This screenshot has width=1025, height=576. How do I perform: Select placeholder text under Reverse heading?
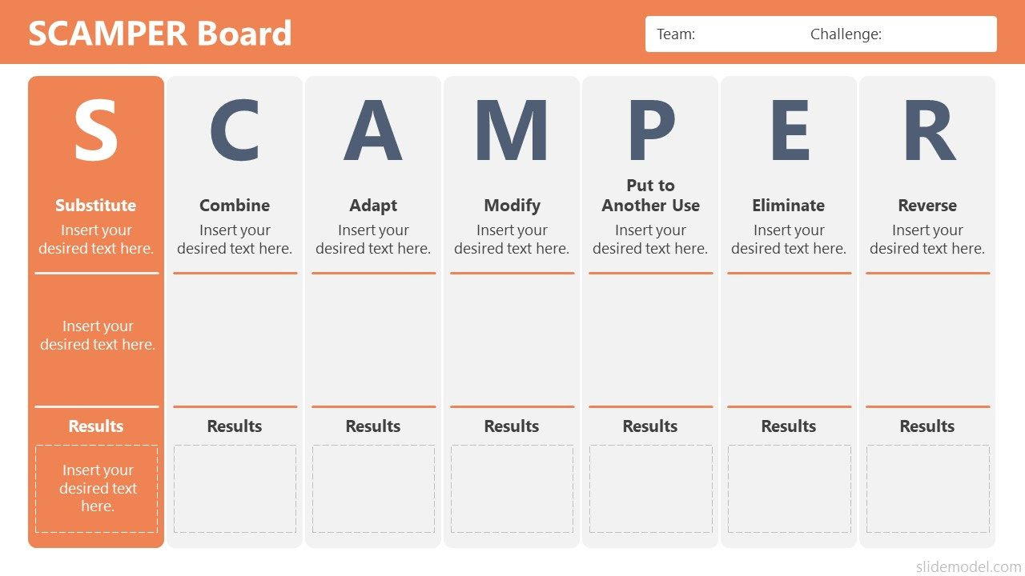927,239
